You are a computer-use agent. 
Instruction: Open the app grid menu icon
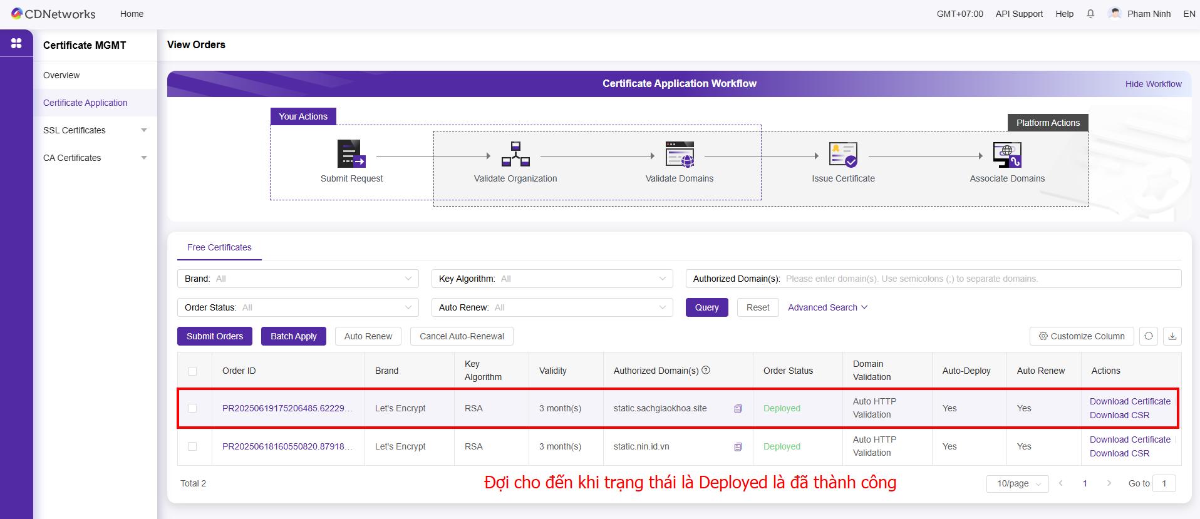16,43
